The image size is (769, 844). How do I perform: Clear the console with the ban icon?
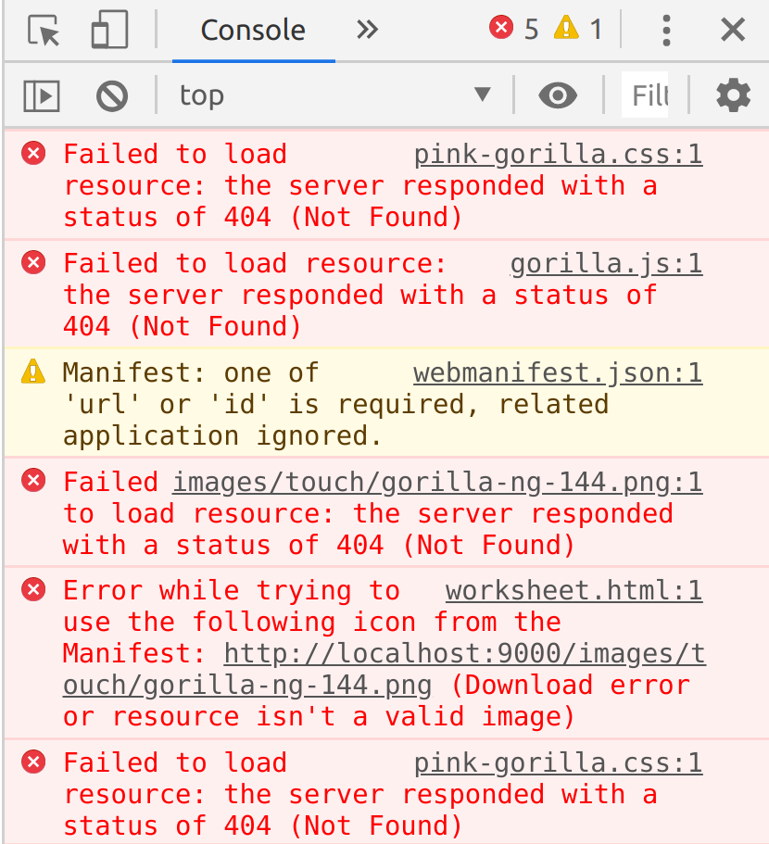click(x=112, y=96)
